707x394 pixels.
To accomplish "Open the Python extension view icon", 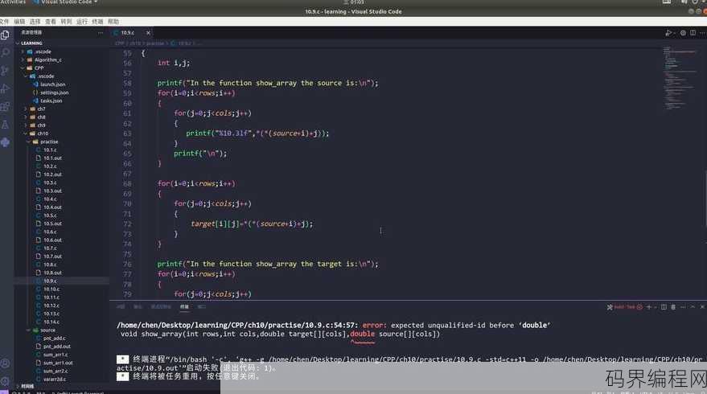I will [x=5, y=143].
